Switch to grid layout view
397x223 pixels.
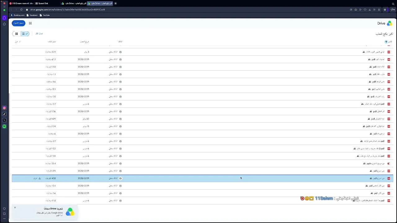coord(16,34)
